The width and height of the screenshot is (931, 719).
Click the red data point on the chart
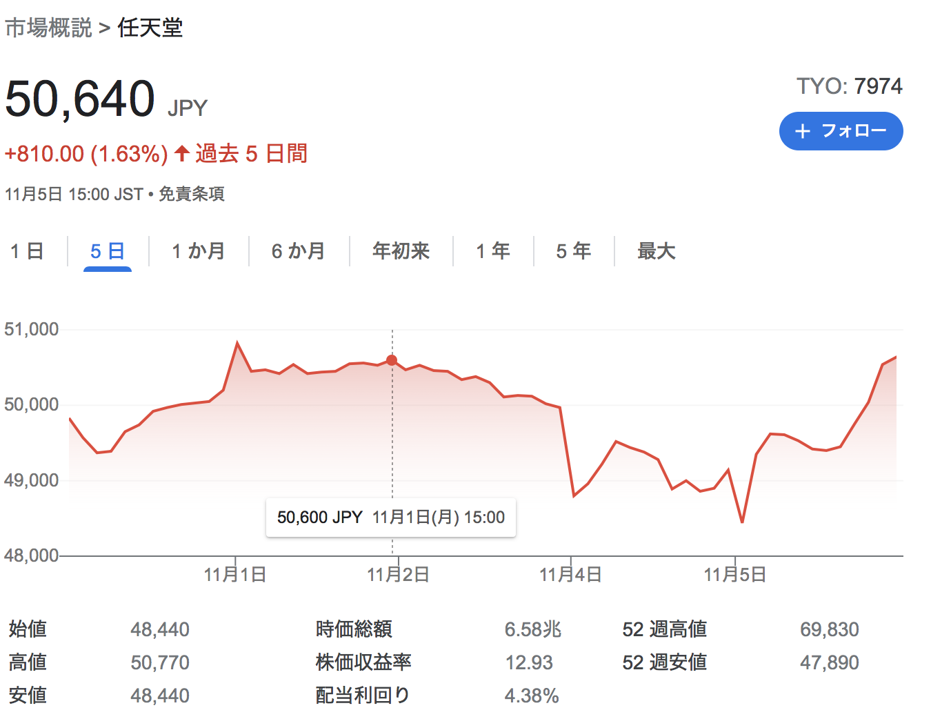(x=392, y=360)
